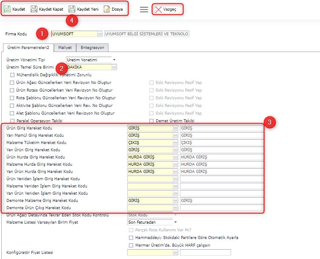The height and width of the screenshot is (259, 320).
Task: Check the Demet Üretim Takibi option
Action: [152, 121]
